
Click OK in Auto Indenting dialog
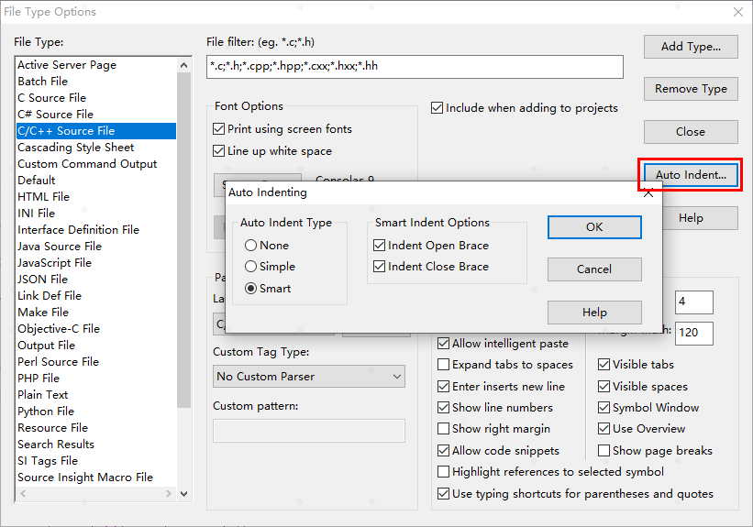pyautogui.click(x=594, y=227)
